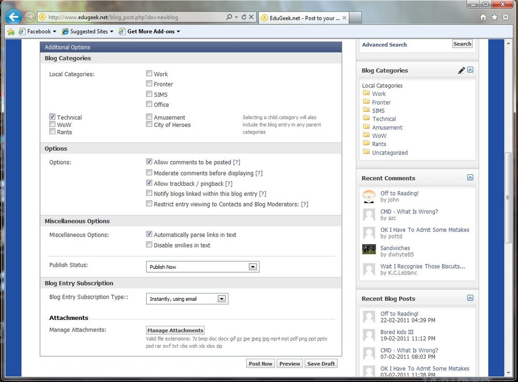Click the Save Draft button
The height and width of the screenshot is (382, 518).
[321, 363]
